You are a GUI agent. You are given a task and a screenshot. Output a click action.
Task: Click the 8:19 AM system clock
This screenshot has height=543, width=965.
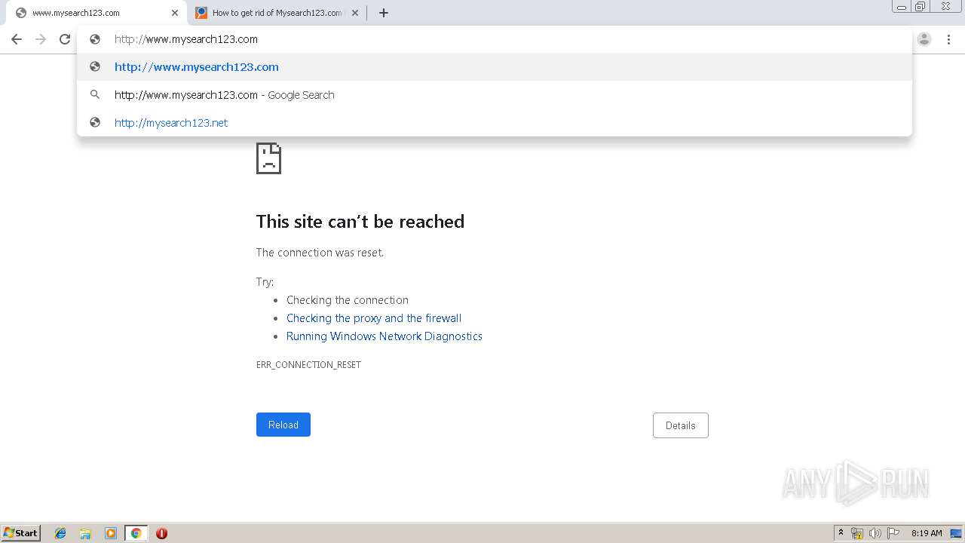click(927, 533)
